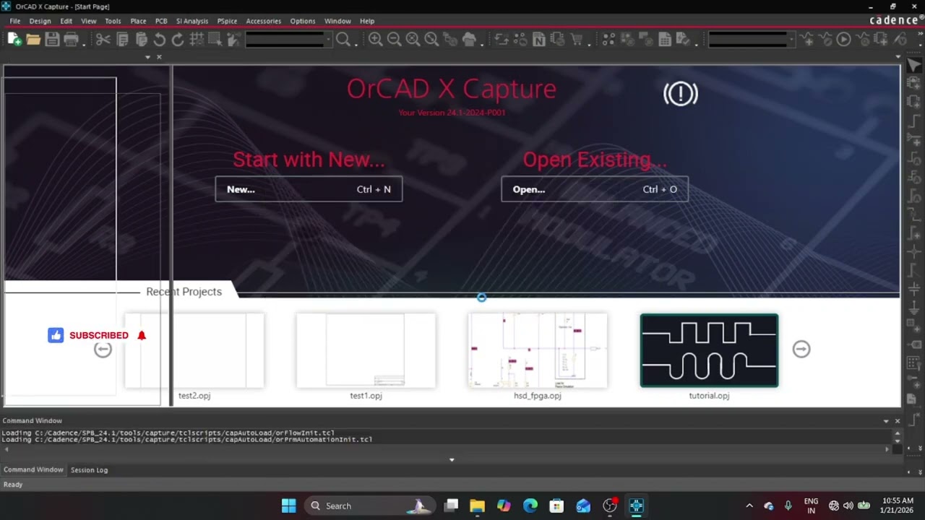Click the Place Junction cross icon in right toolbar
The height and width of the screenshot is (520, 925).
[x=913, y=252]
